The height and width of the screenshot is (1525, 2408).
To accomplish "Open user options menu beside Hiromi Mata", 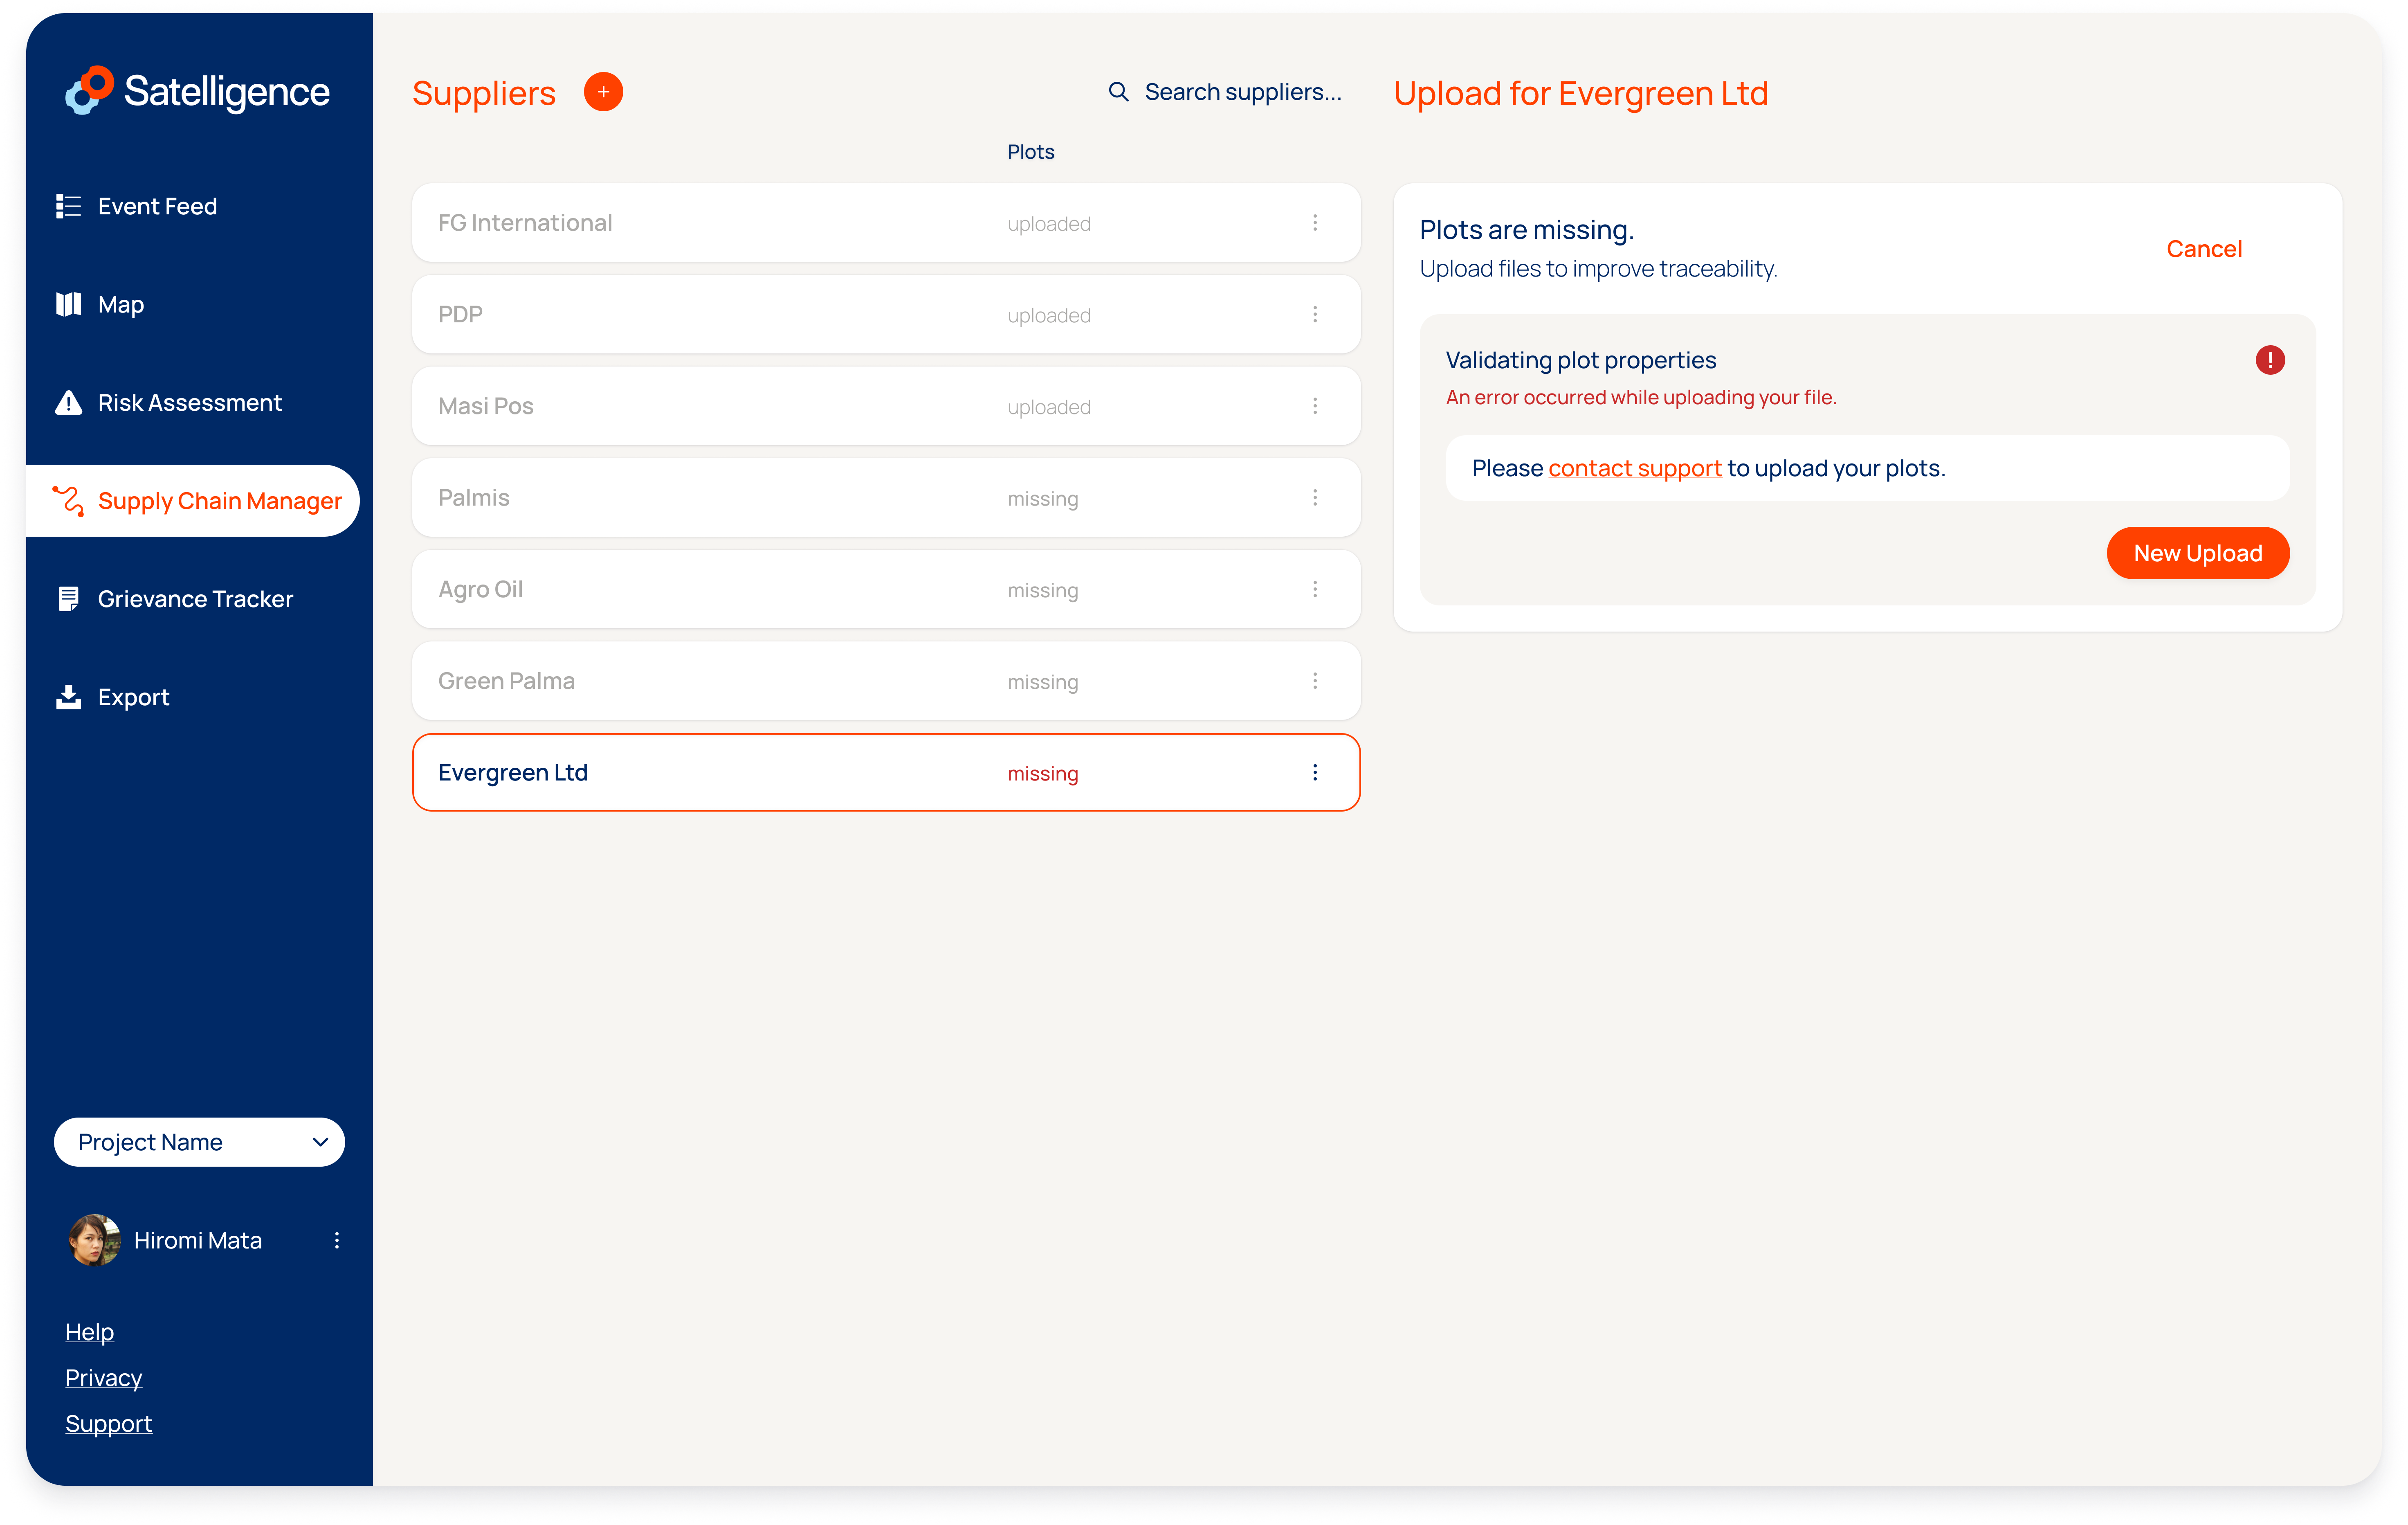I will (337, 1240).
